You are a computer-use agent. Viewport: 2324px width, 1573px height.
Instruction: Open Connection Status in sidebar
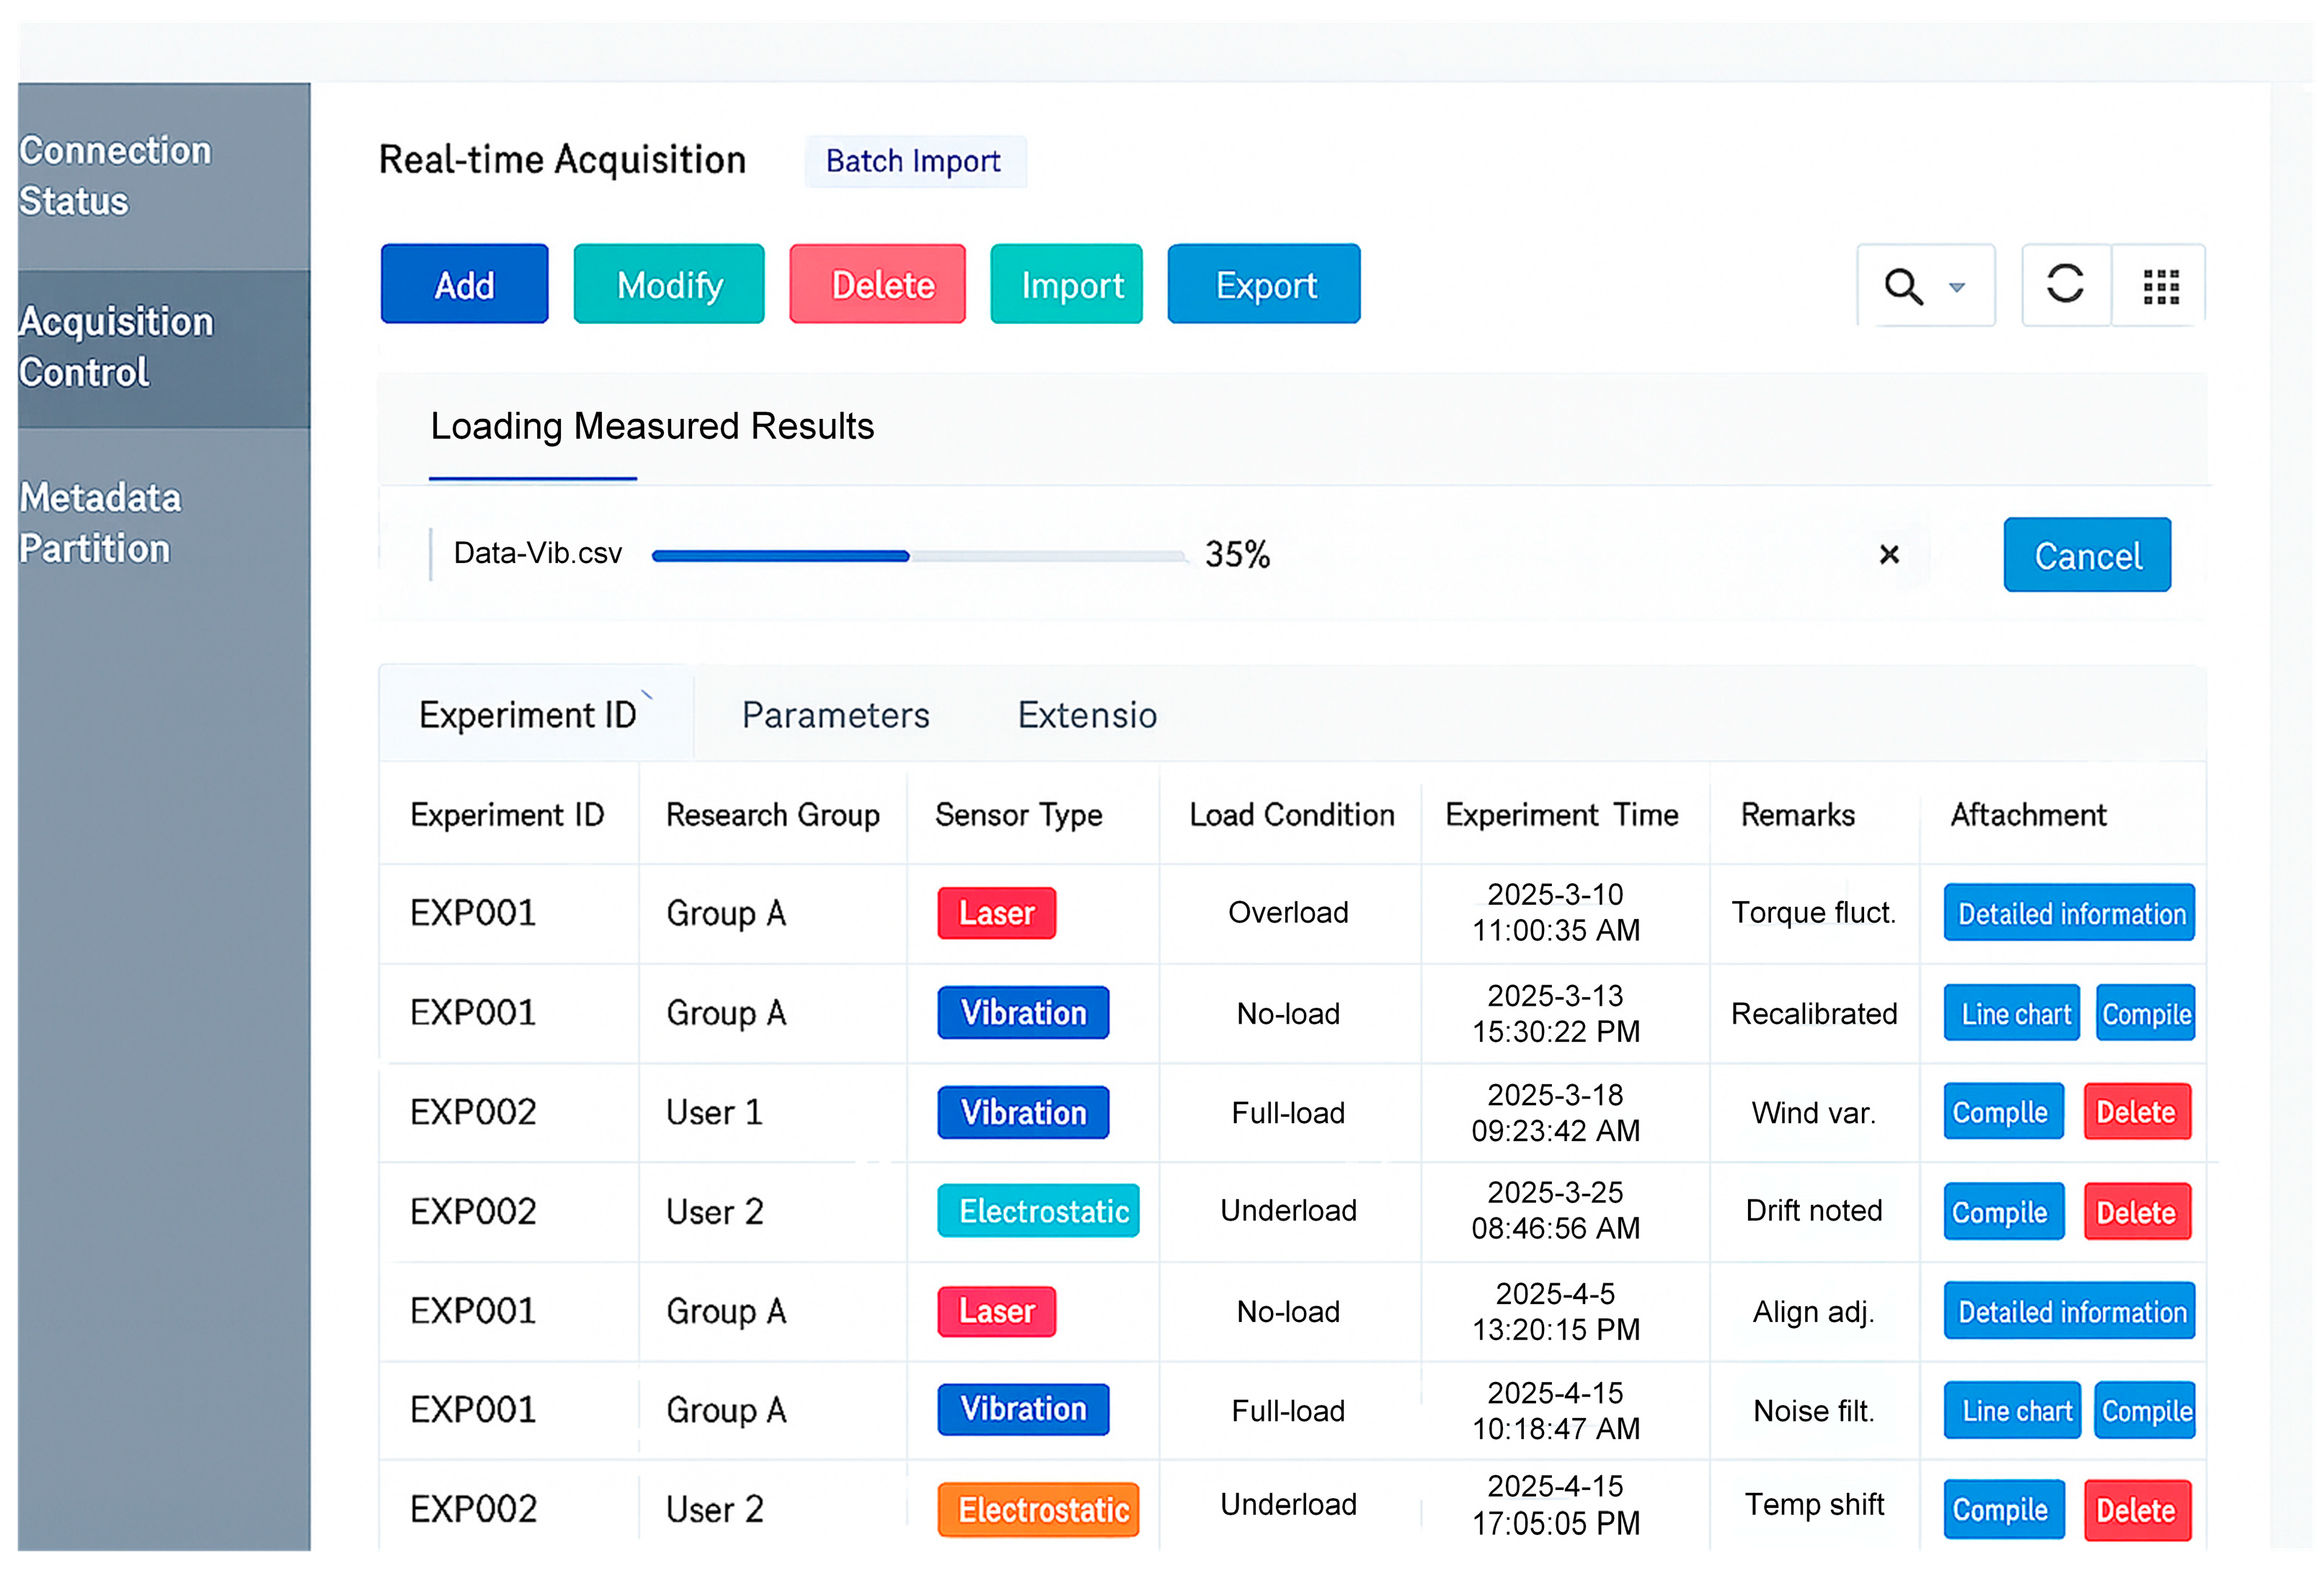coord(164,176)
